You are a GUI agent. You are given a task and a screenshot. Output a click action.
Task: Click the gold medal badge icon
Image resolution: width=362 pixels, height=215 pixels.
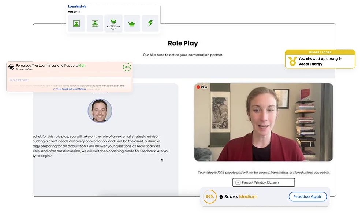coord(292,61)
